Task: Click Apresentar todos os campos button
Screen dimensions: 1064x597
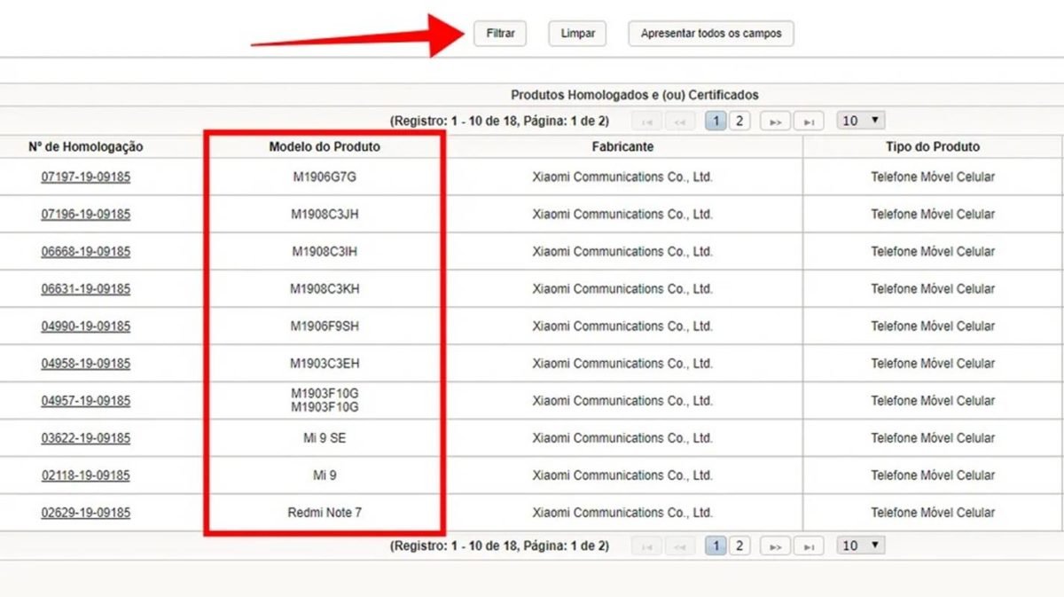Action: 711,34
